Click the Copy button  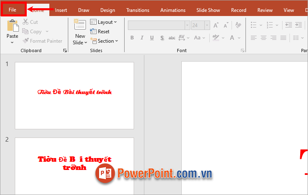click(32, 31)
